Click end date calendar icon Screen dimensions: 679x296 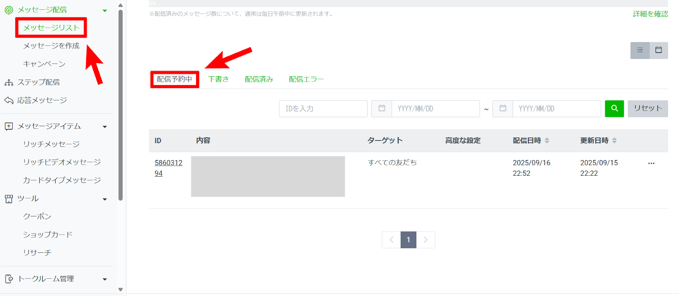coord(503,108)
